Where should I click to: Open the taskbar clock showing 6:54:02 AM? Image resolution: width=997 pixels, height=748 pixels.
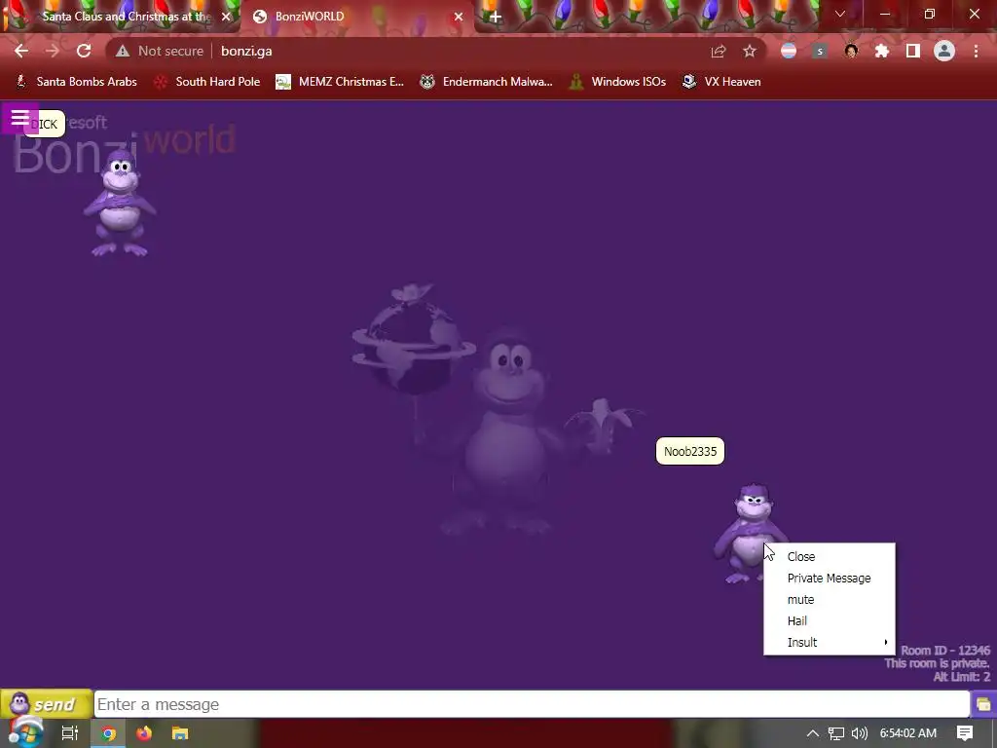click(x=908, y=733)
